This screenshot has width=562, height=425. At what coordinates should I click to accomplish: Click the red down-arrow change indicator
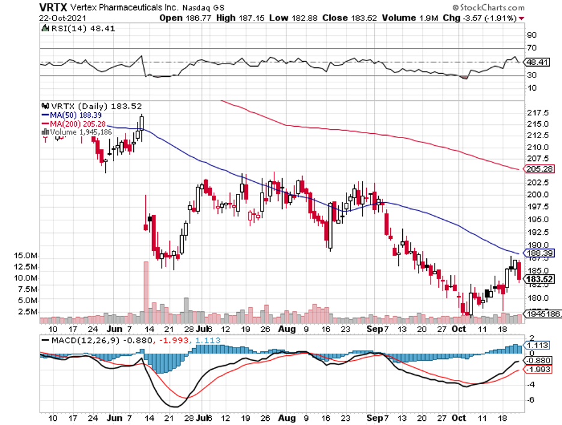click(522, 18)
